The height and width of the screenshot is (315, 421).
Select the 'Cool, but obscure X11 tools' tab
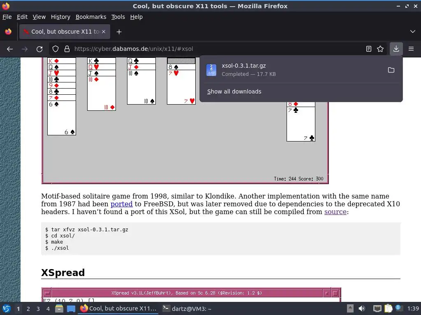pos(65,32)
